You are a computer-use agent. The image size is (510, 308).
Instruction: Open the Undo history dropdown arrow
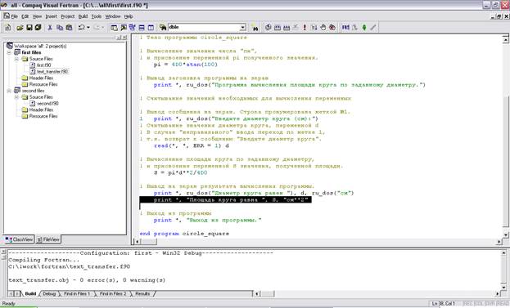click(x=88, y=28)
